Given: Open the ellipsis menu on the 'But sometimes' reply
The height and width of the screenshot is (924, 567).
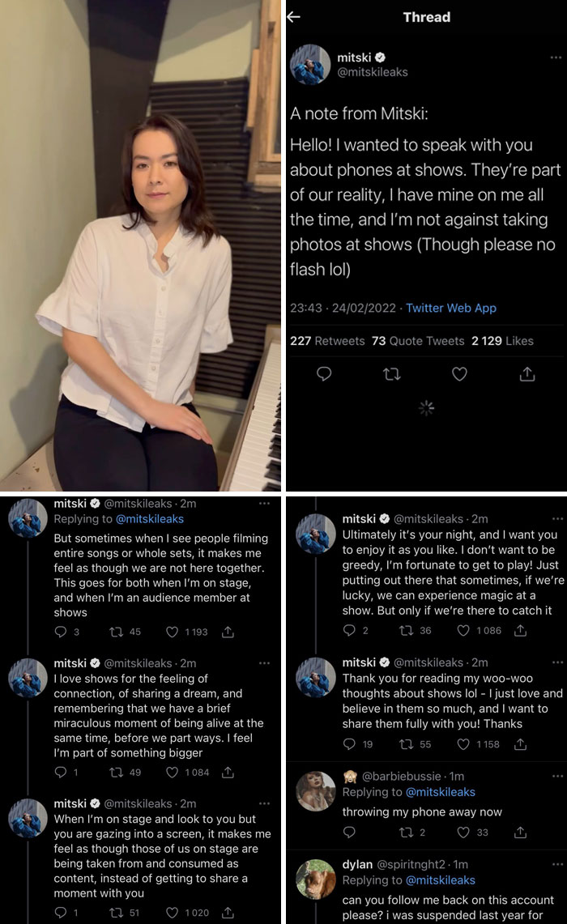Looking at the screenshot, I should [264, 504].
